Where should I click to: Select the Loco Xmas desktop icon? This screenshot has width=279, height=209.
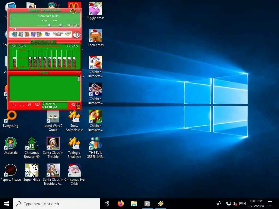(x=96, y=38)
